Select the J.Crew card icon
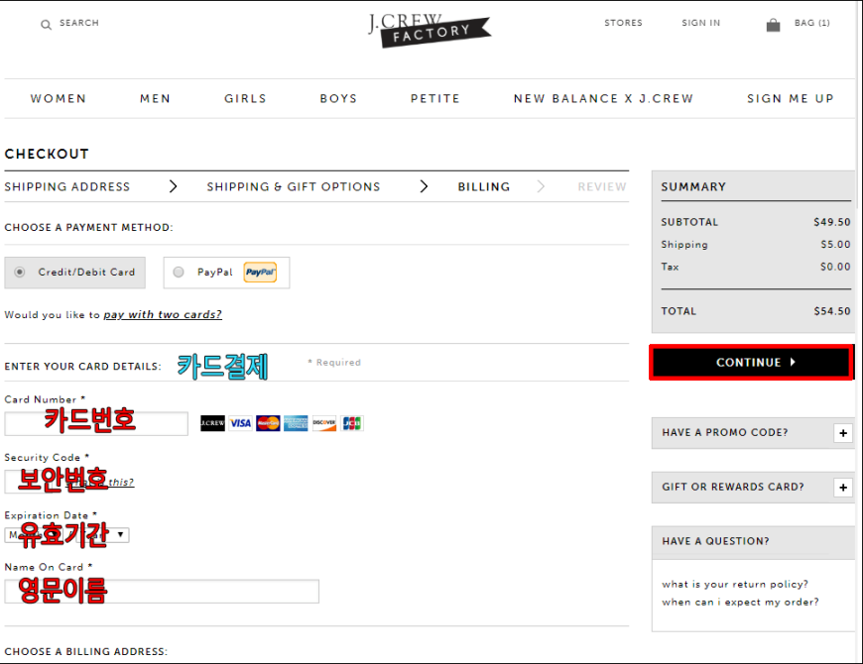863x664 pixels. (212, 423)
